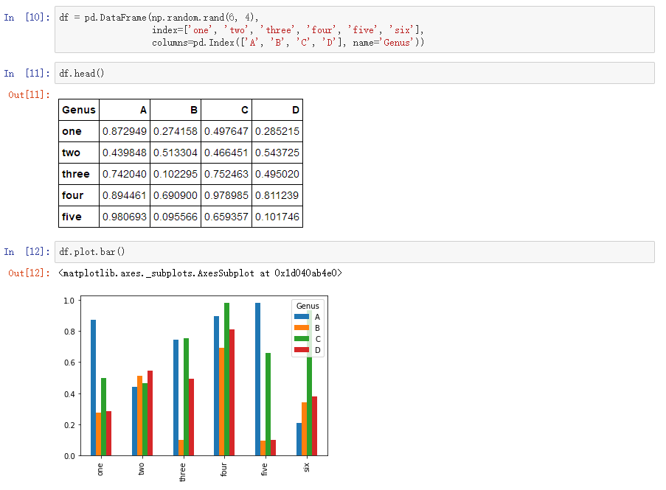Select the df.plot.bar() code cell

tap(354, 252)
